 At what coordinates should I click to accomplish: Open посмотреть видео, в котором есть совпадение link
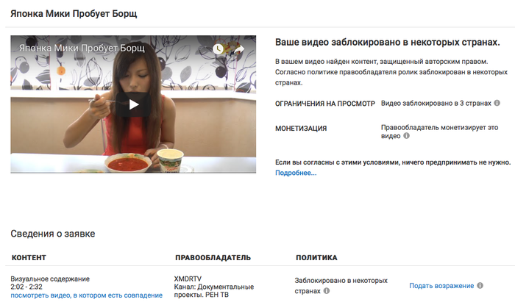(x=86, y=295)
